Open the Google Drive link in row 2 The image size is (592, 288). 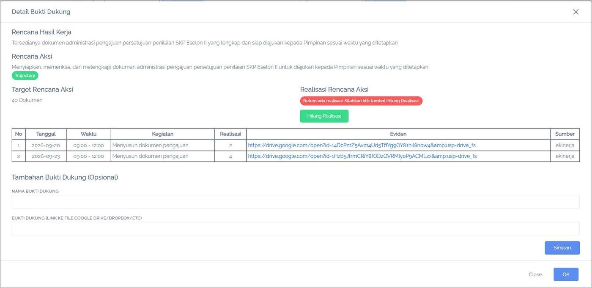coord(362,156)
